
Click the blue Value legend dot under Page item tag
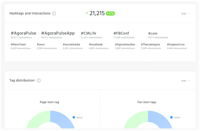tap(74, 117)
